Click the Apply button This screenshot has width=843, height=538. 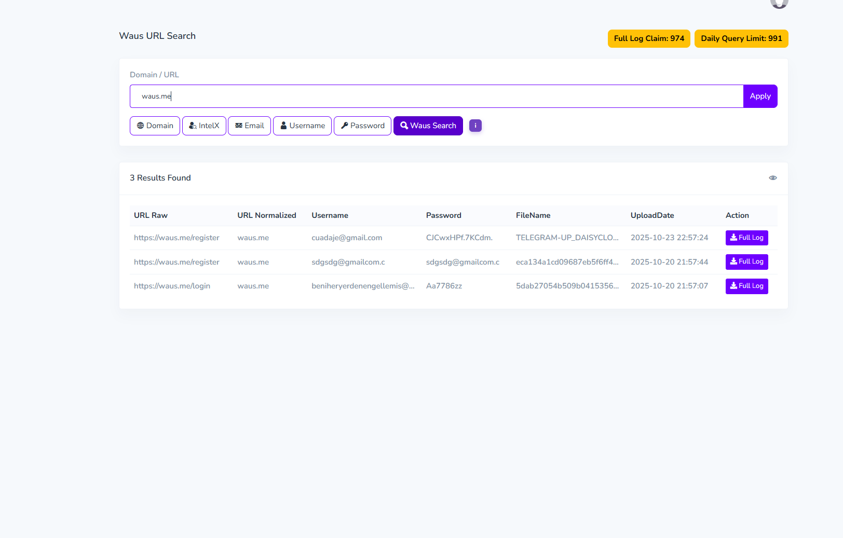coord(760,96)
